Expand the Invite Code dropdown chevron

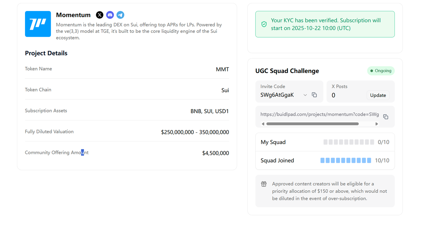tap(305, 95)
